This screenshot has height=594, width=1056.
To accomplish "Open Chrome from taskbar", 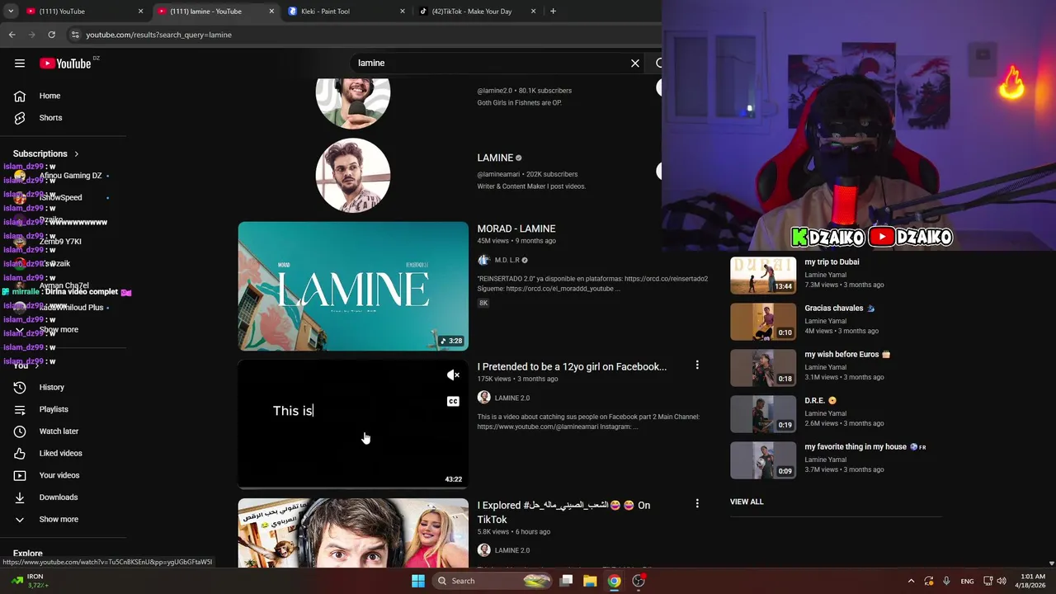I will pos(614,581).
